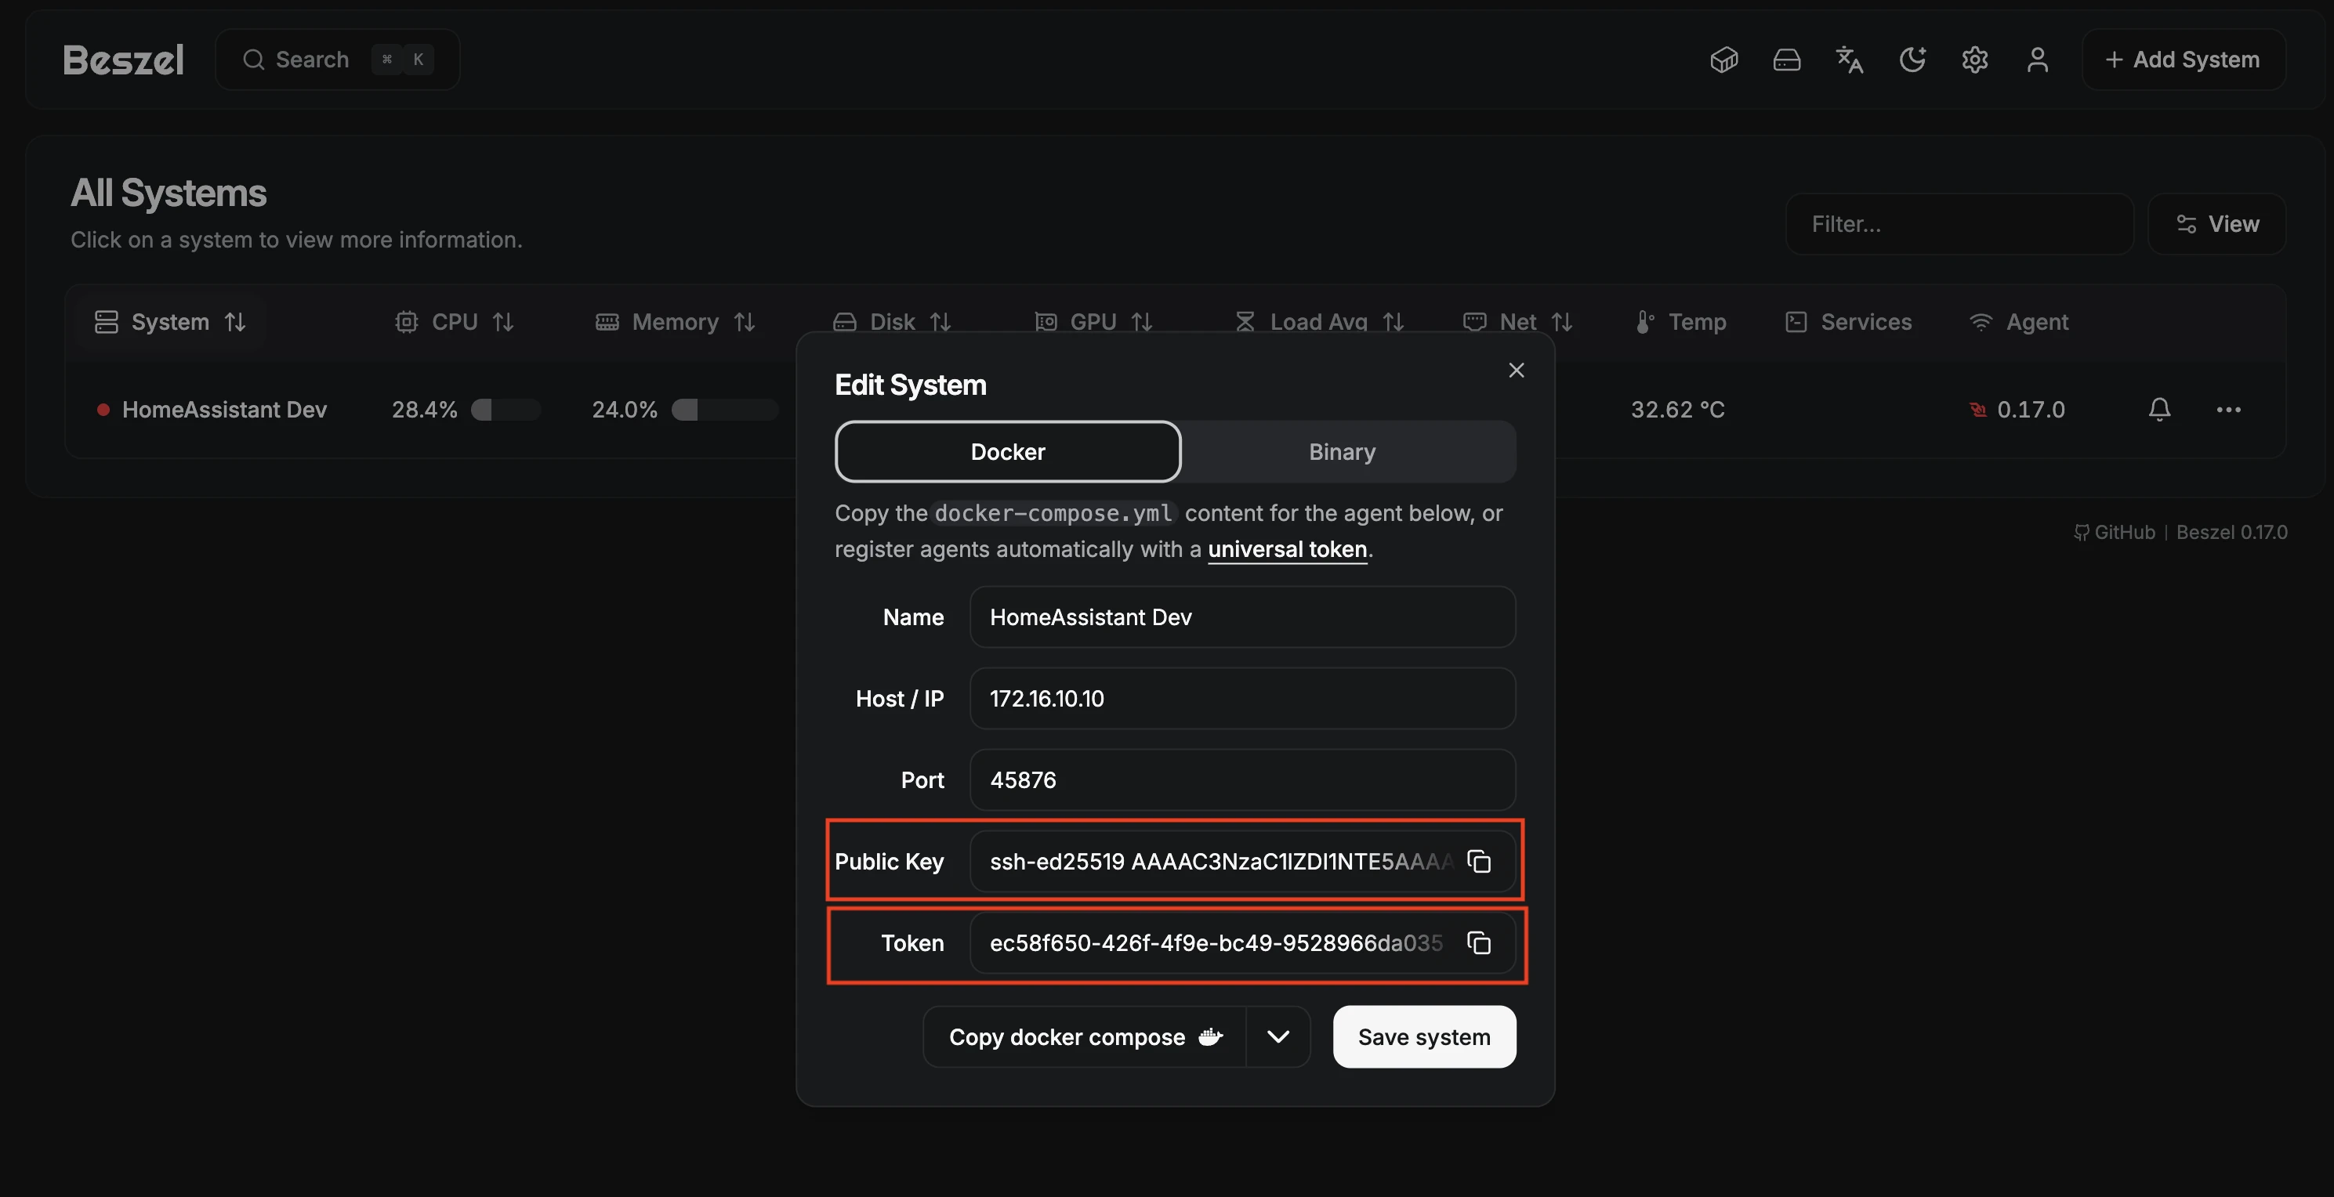Open alerts bell for HomeAssistant Dev
This screenshot has height=1197, width=2334.
(2159, 410)
